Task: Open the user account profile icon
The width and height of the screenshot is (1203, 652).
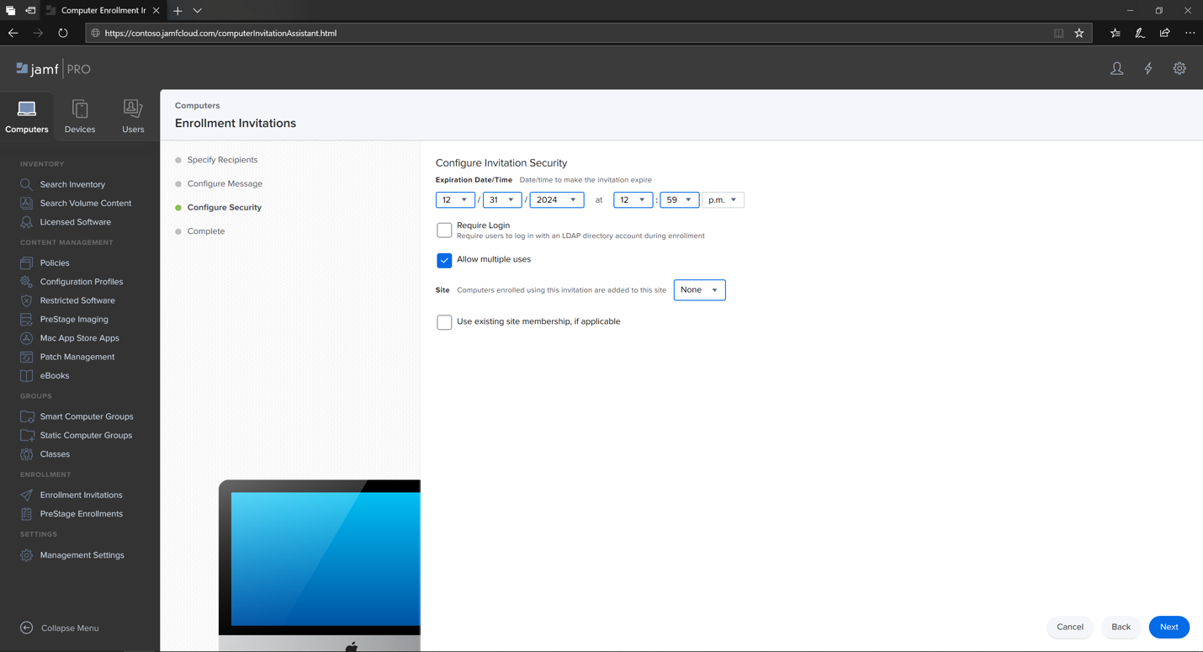Action: (x=1116, y=69)
